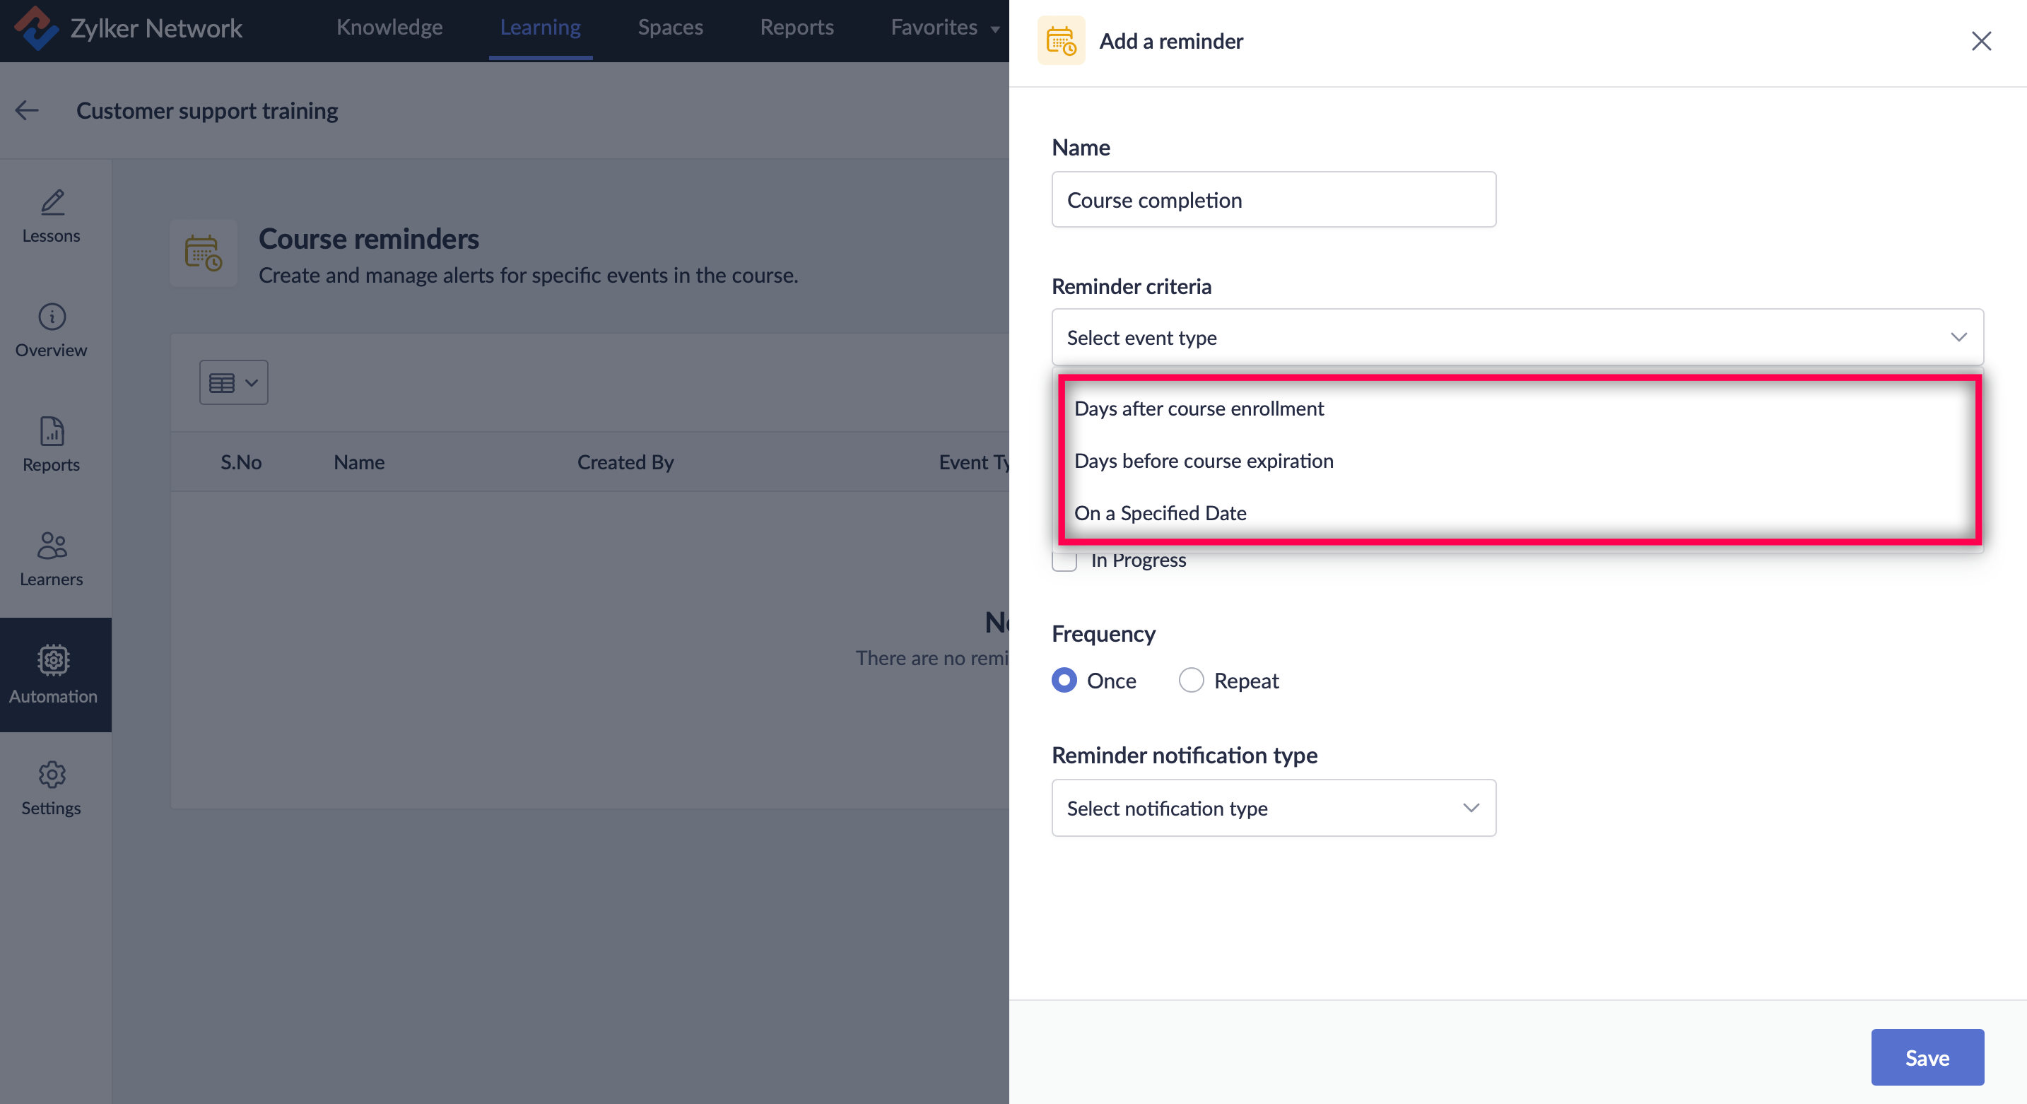Click the Name column header in table
This screenshot has width=2027, height=1104.
(x=359, y=462)
